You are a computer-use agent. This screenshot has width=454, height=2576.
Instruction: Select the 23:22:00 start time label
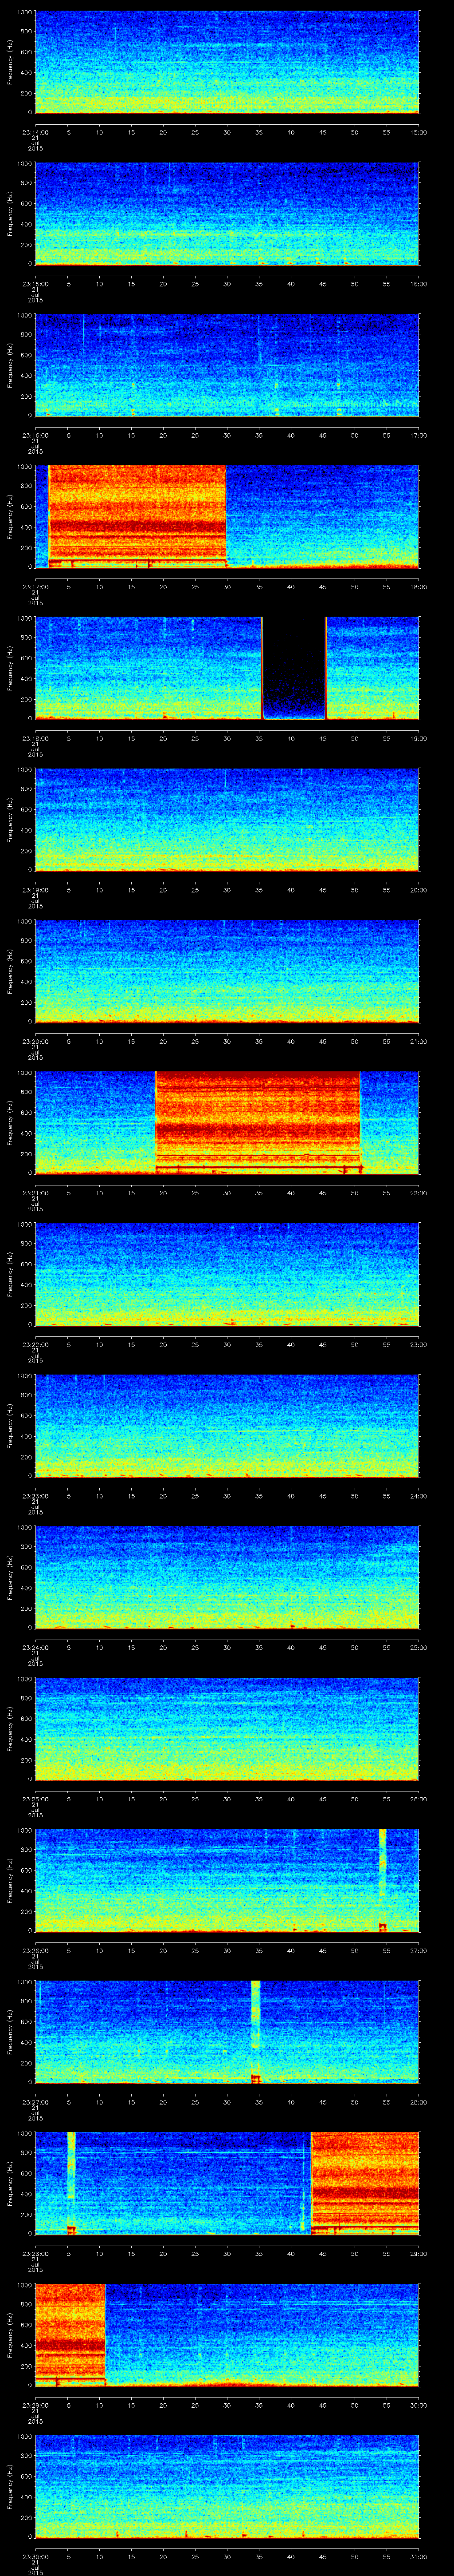[35, 1344]
